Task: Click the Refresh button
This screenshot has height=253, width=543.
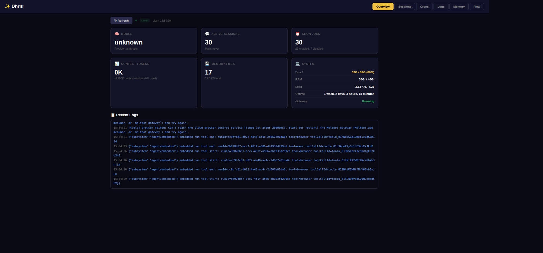Action: tap(121, 21)
